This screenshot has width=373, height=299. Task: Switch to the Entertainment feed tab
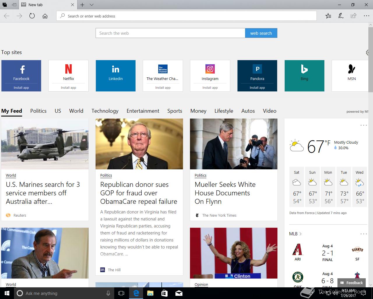click(143, 111)
